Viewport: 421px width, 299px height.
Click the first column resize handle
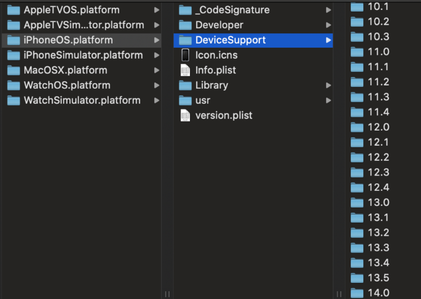click(x=167, y=294)
